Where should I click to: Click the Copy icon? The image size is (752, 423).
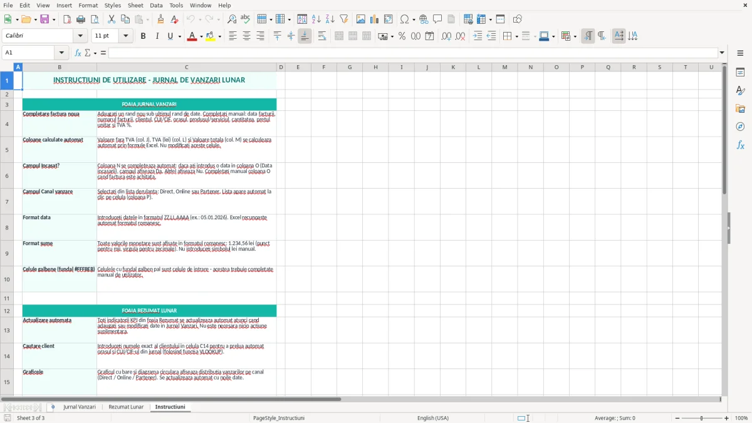(x=125, y=19)
